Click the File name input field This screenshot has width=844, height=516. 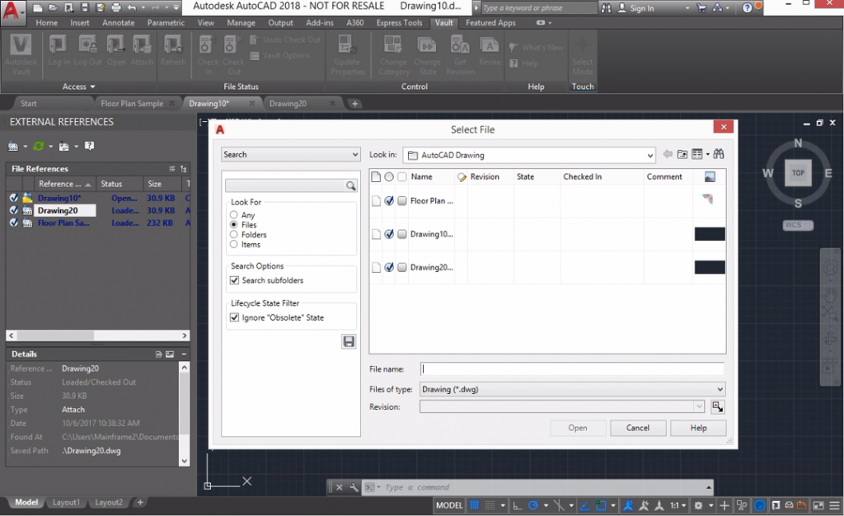[x=572, y=369]
